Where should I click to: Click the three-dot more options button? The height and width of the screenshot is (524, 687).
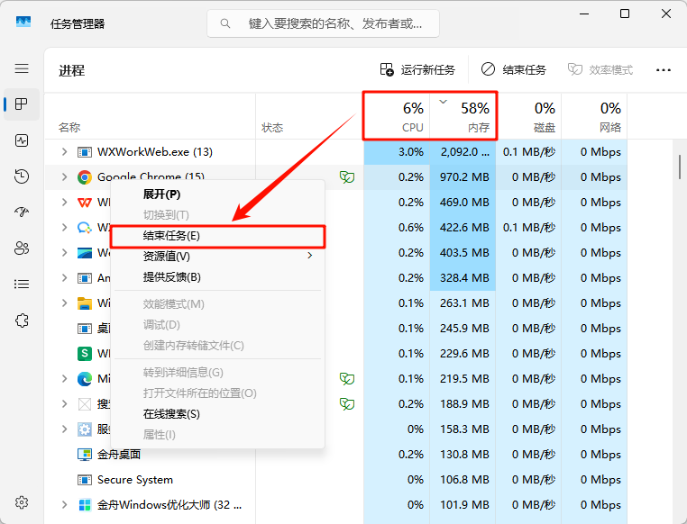click(664, 69)
